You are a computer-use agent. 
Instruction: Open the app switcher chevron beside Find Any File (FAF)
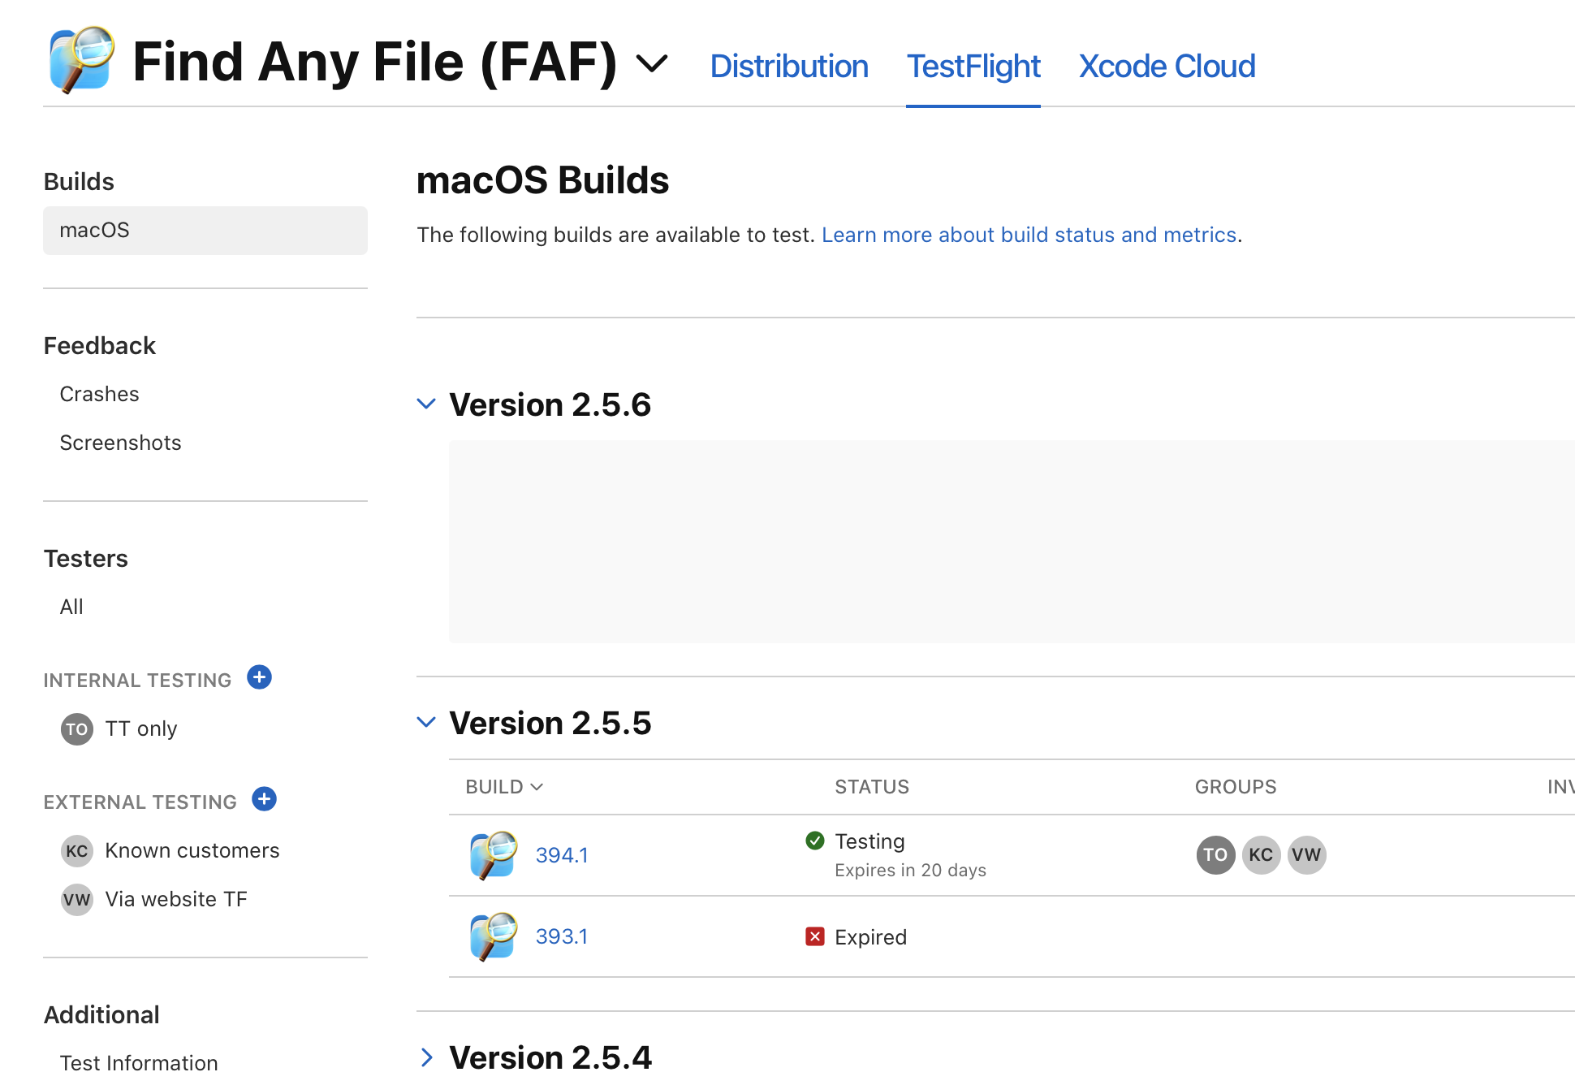651,63
